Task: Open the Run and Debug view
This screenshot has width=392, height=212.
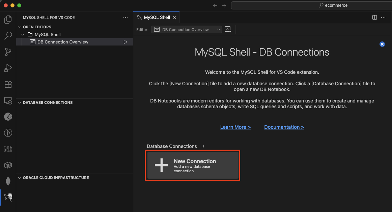Action: tap(8, 68)
